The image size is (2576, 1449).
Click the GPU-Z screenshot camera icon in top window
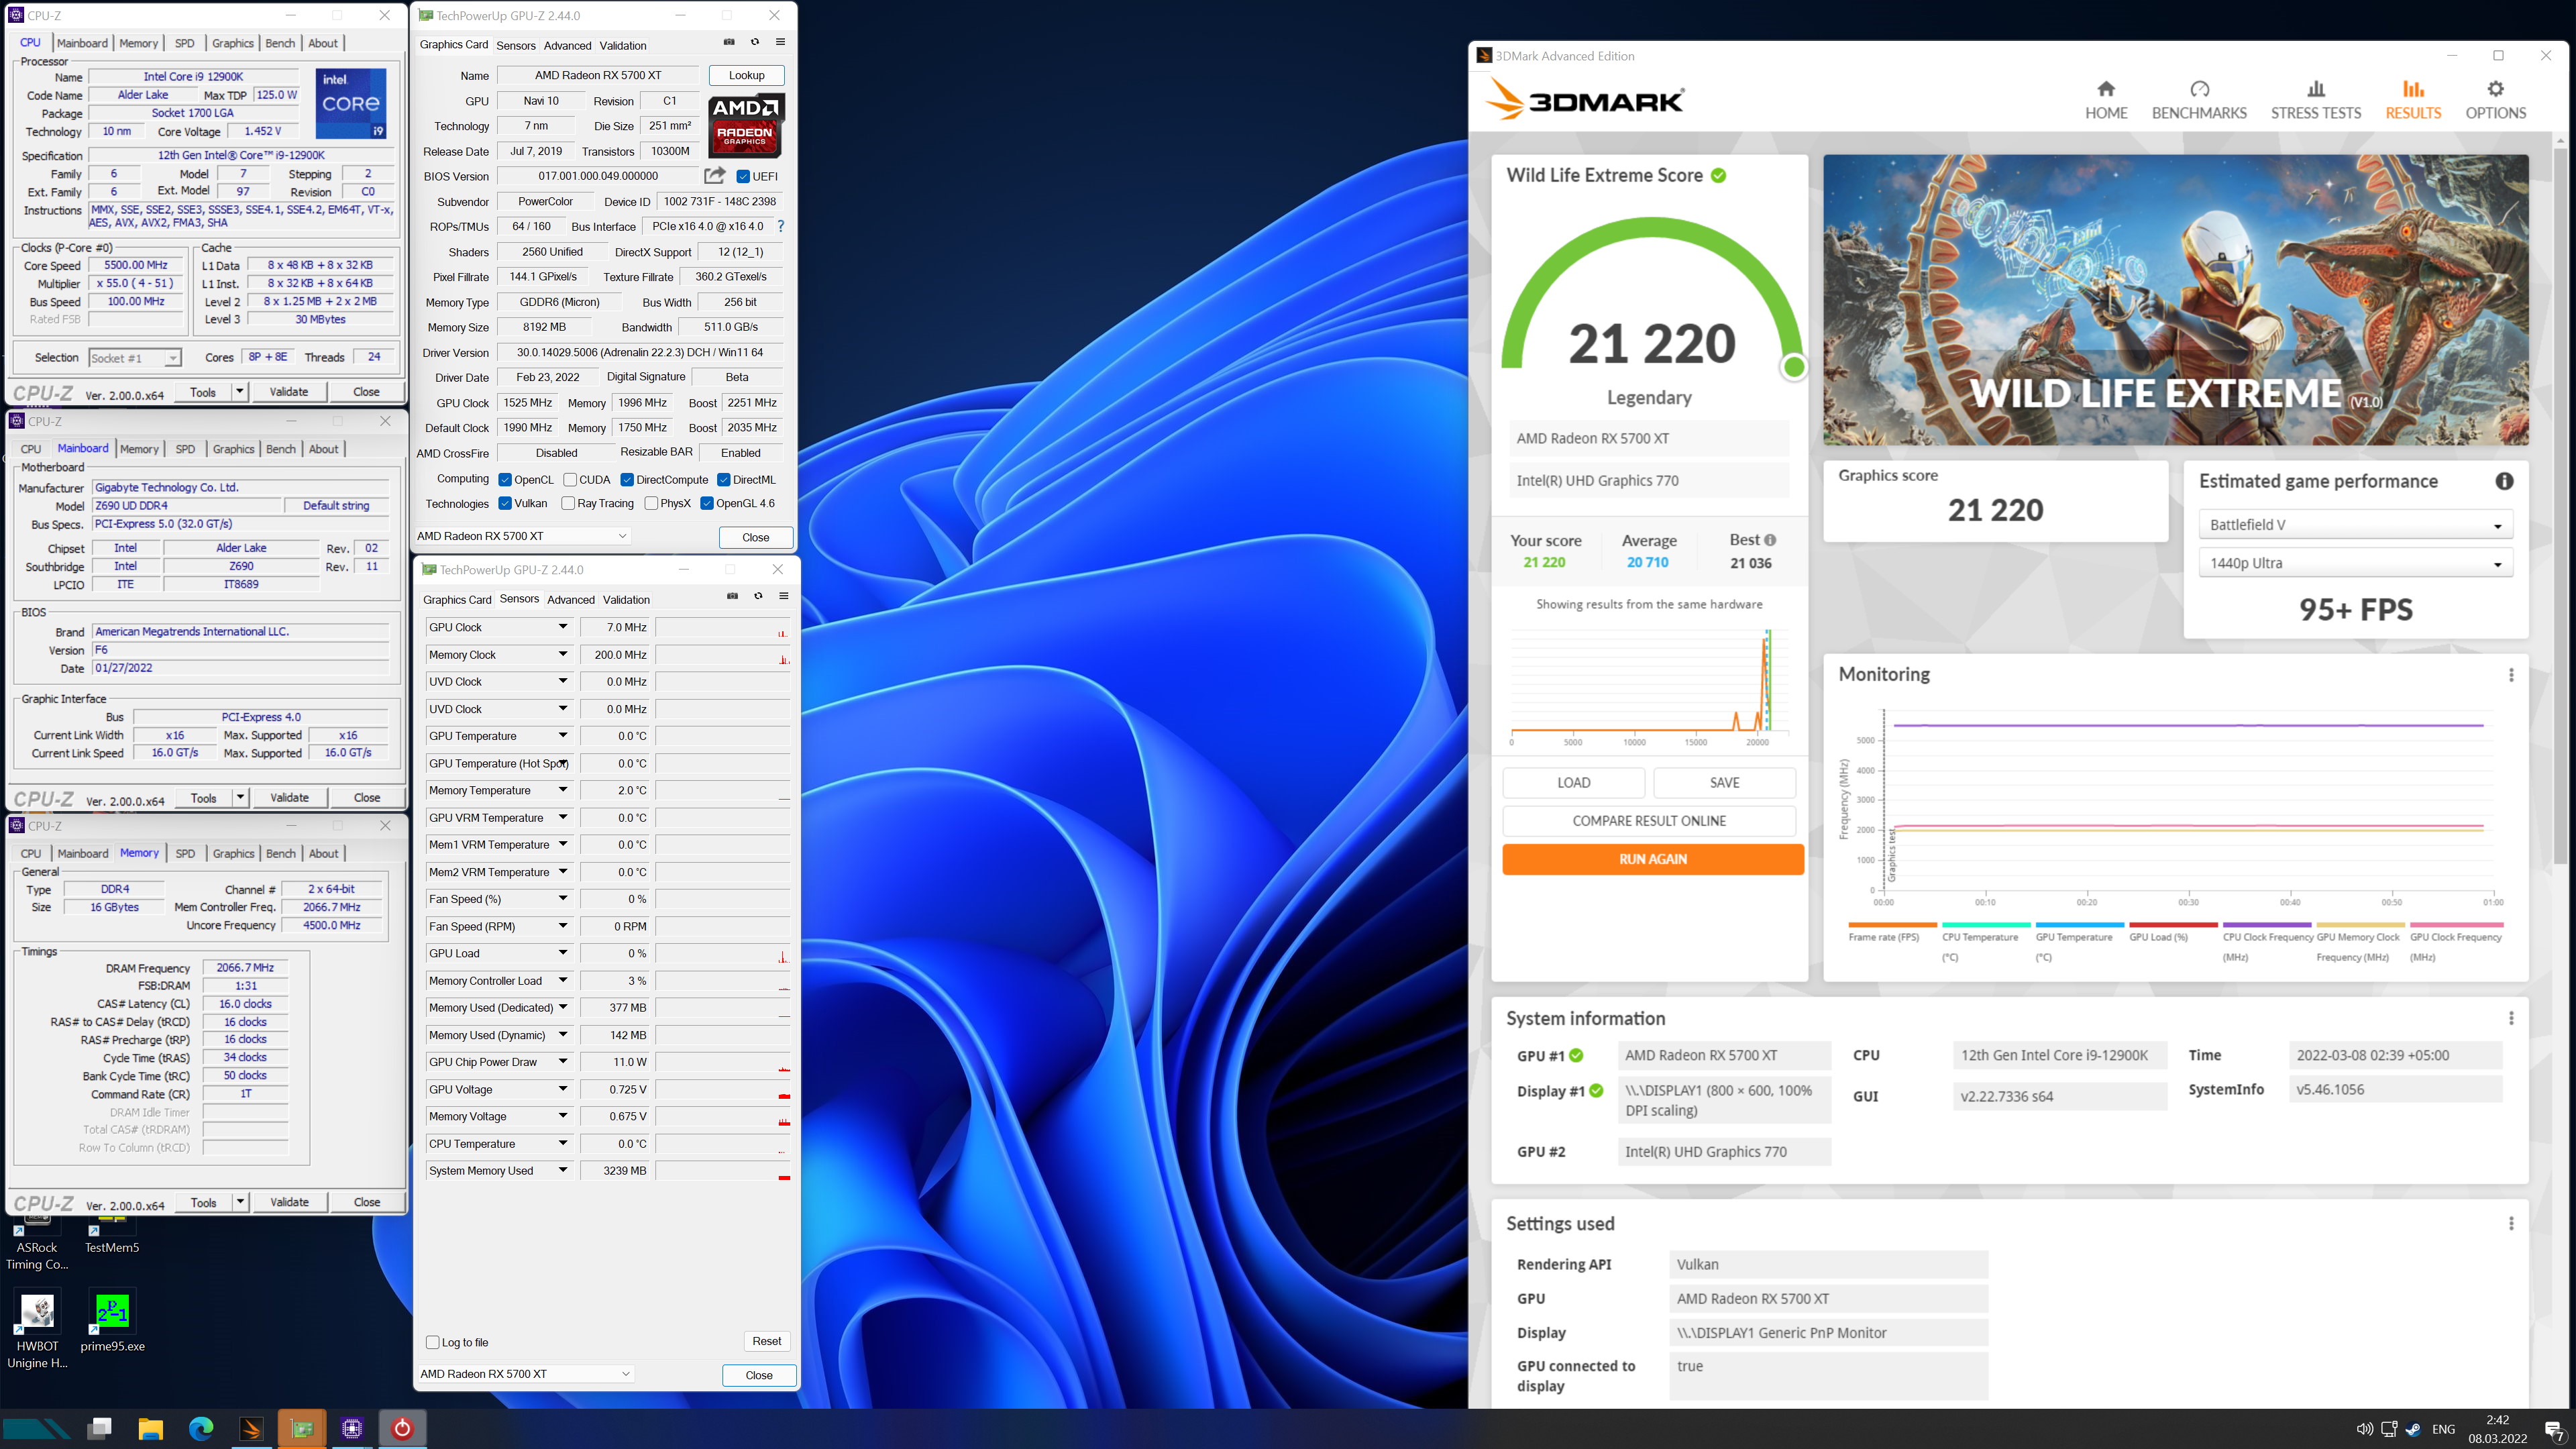tap(729, 42)
